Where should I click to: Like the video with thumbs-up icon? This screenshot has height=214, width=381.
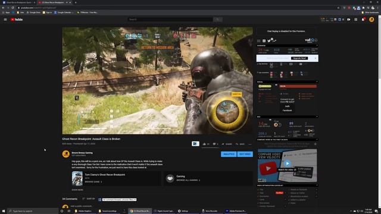tap(204, 144)
